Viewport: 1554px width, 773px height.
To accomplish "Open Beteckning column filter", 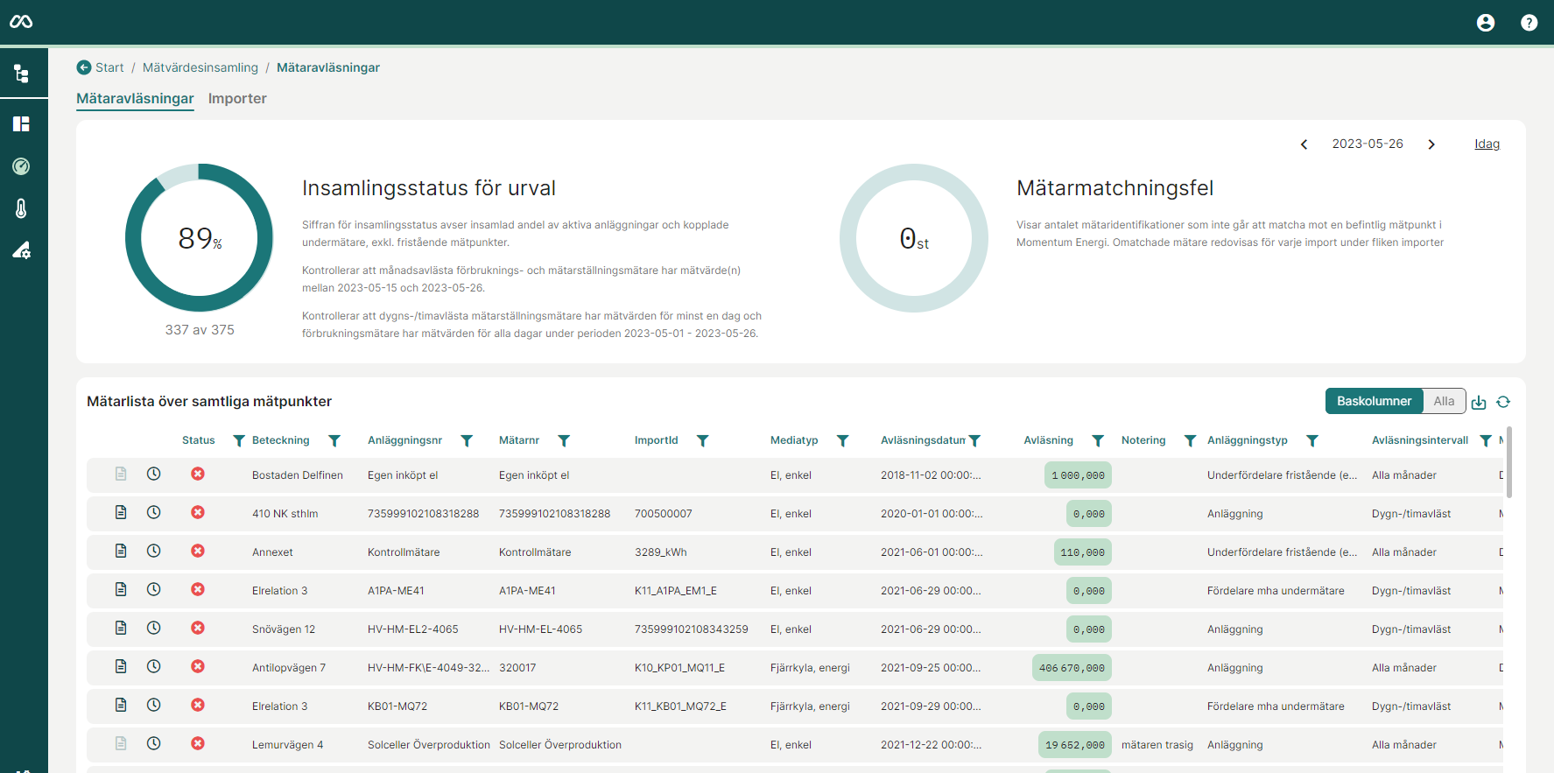I will [334, 440].
